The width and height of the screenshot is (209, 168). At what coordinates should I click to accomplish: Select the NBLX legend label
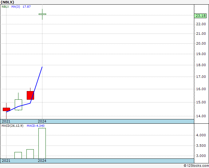(x=5, y=7)
